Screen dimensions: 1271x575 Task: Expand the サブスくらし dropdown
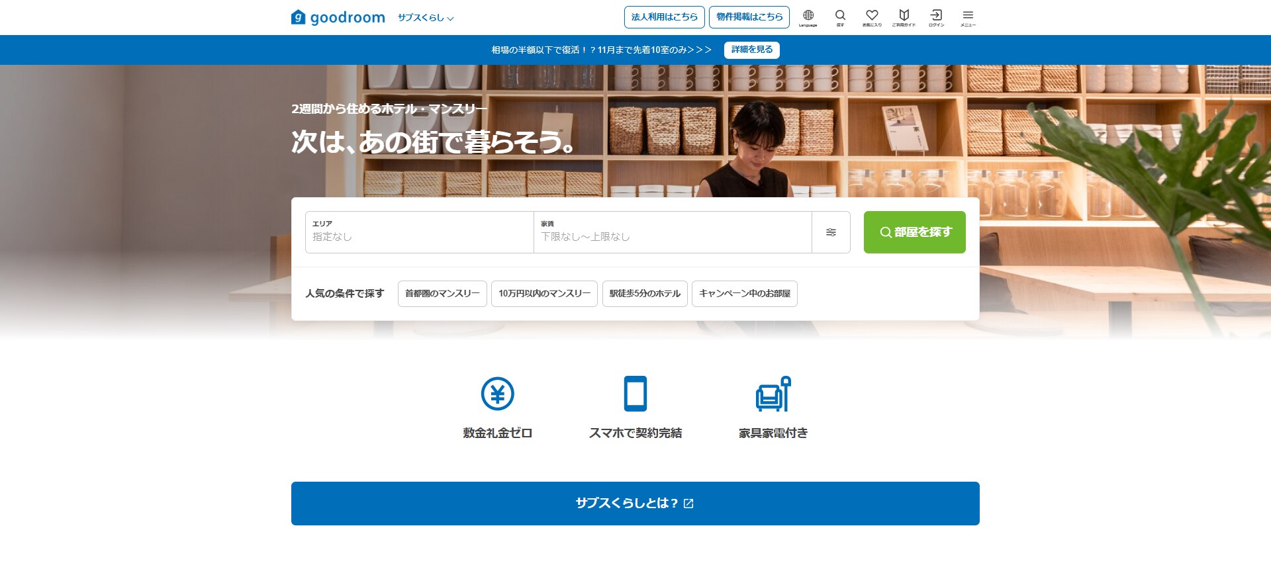click(426, 18)
